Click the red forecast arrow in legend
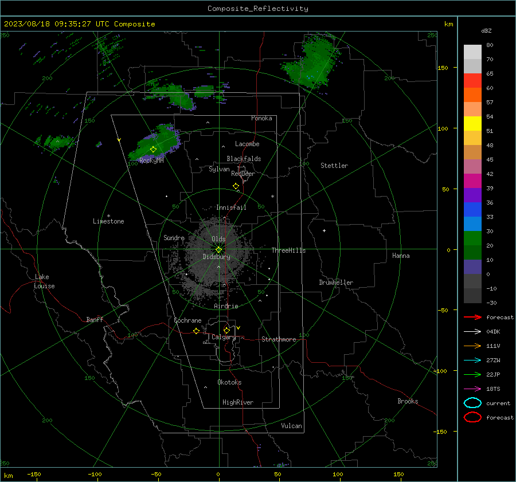 coord(472,317)
